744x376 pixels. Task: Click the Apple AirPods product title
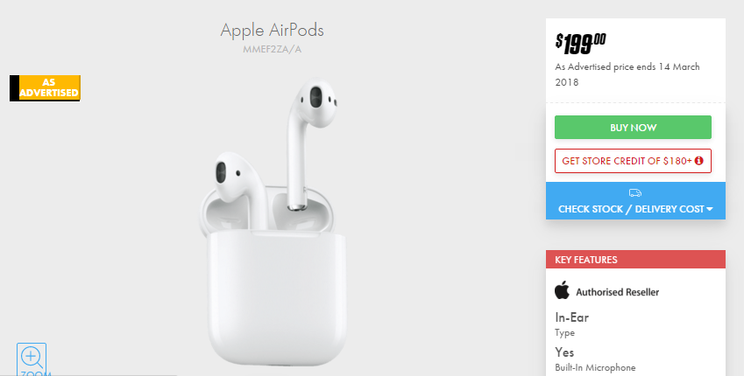tap(272, 31)
